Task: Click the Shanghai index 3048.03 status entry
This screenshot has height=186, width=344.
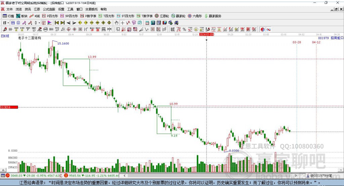Action: coord(34,176)
